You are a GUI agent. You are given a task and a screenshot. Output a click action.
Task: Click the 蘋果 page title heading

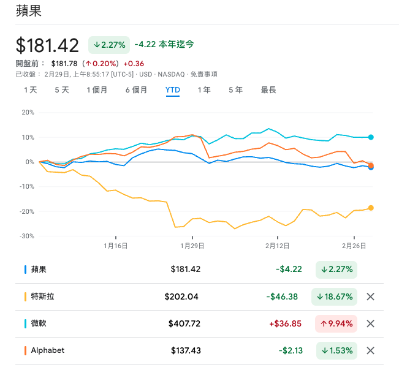28,11
